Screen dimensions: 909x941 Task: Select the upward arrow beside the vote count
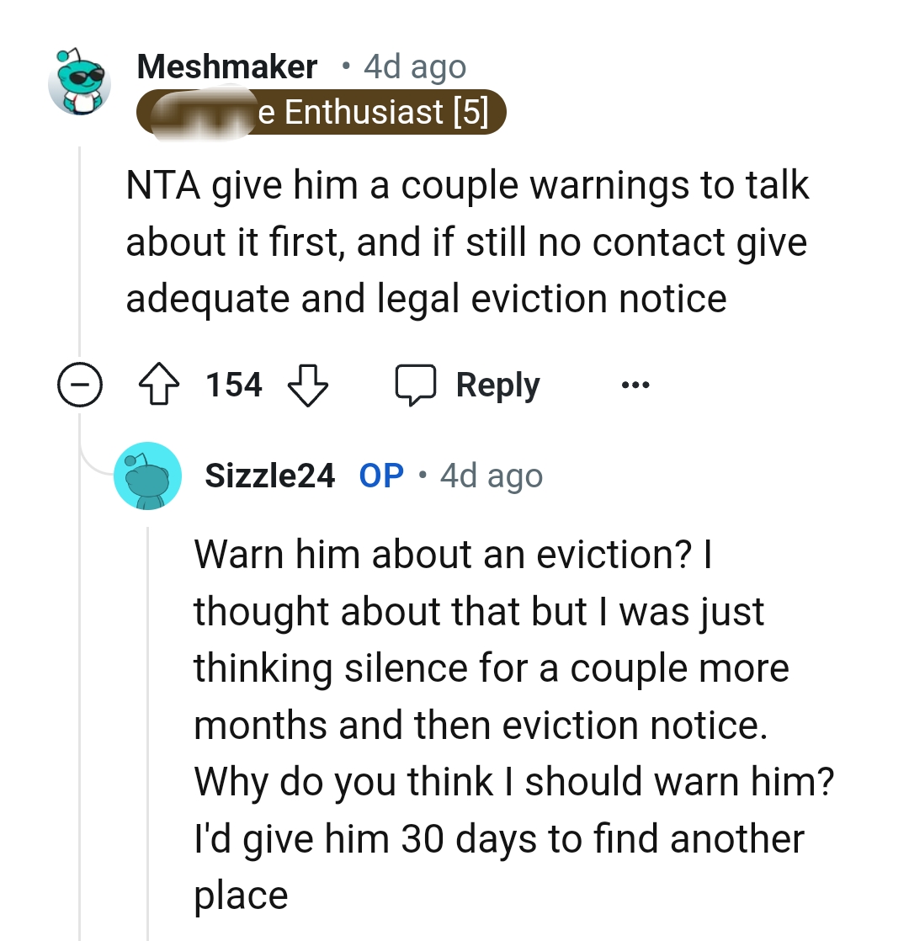(x=159, y=385)
